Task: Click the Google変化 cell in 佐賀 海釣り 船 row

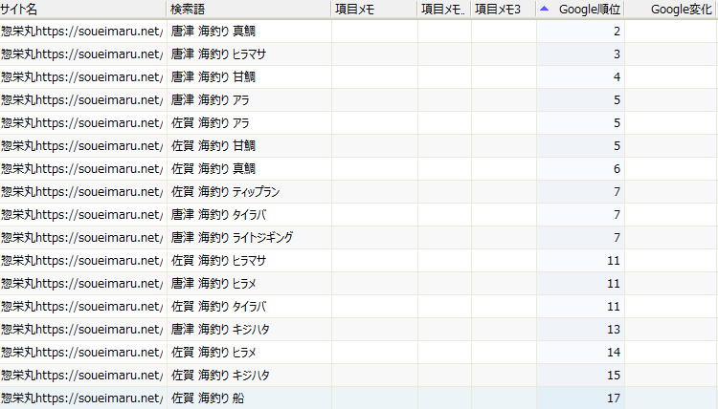Action: coord(671,398)
